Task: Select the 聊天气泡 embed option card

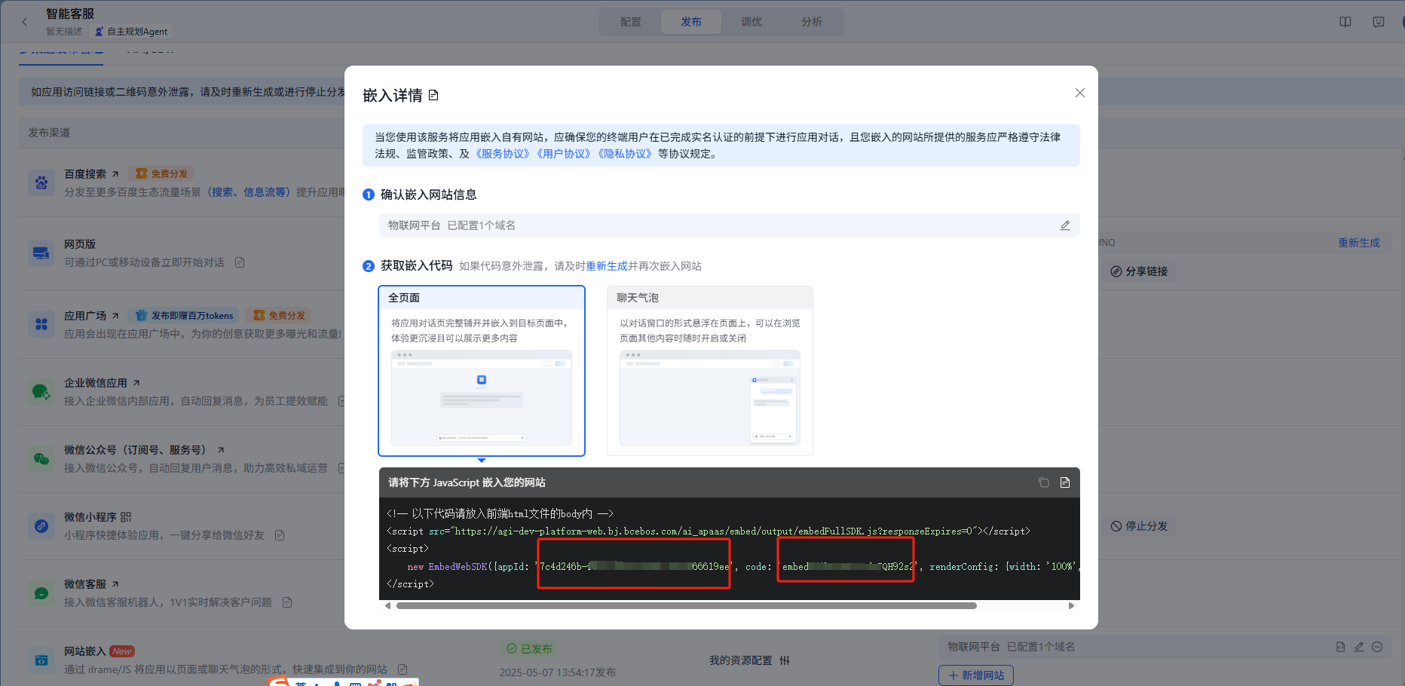Action: 710,371
